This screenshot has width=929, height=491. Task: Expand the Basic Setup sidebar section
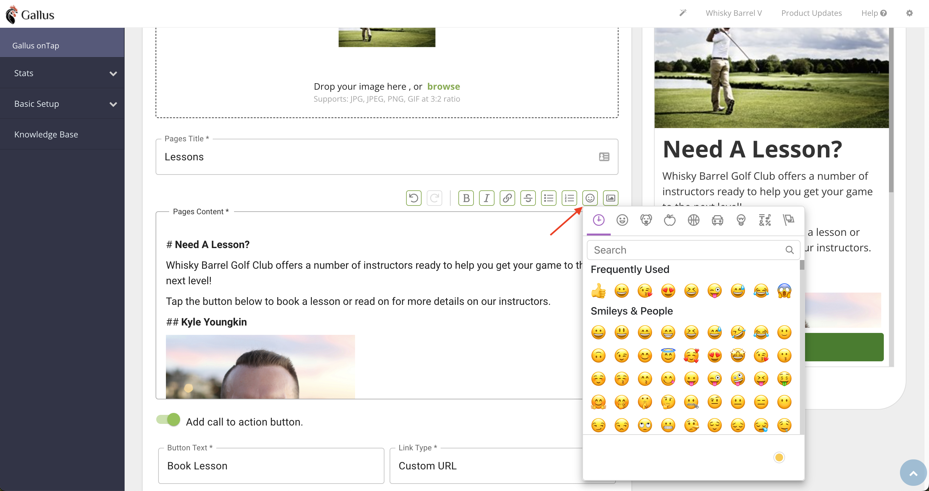click(62, 104)
